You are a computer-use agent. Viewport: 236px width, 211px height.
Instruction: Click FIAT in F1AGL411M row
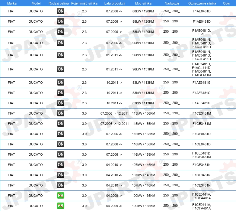(x=11, y=69)
